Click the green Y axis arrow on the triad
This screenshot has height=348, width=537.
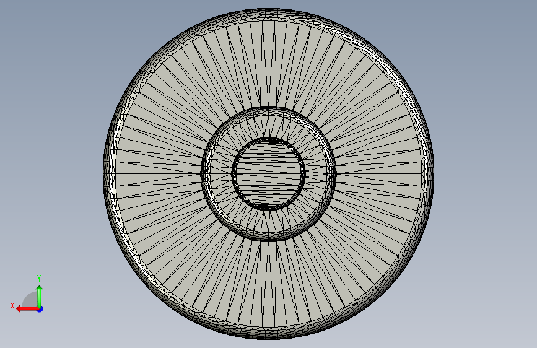coord(40,296)
